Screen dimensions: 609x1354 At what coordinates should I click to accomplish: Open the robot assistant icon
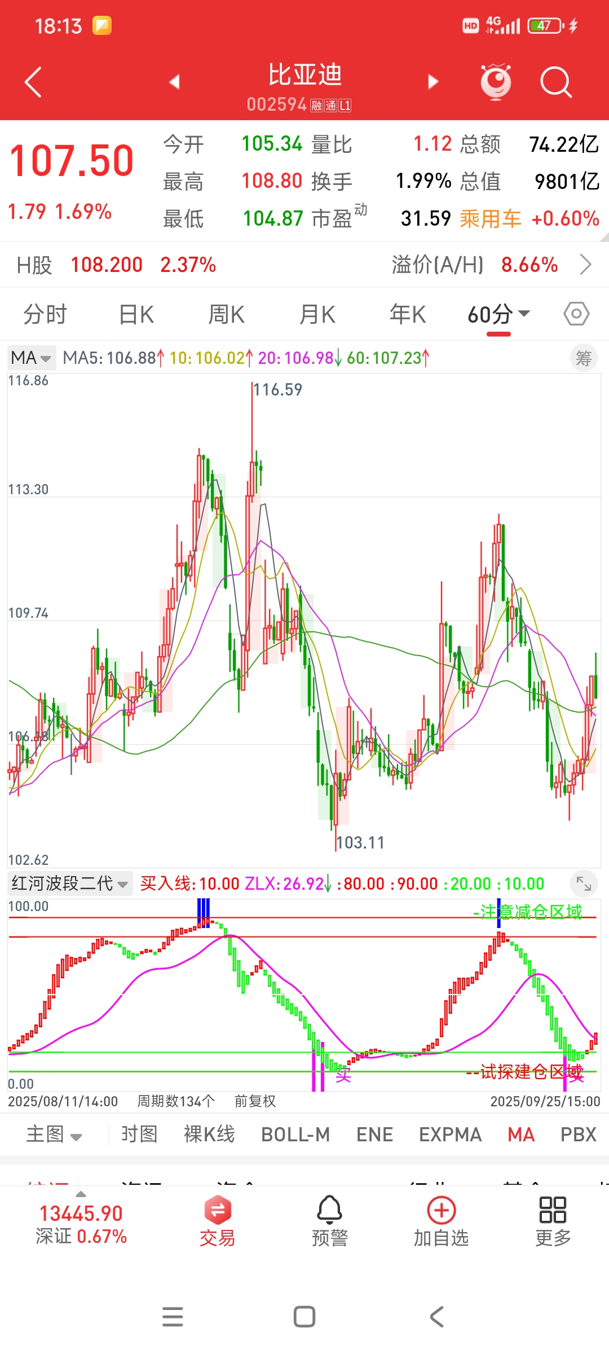tap(496, 82)
